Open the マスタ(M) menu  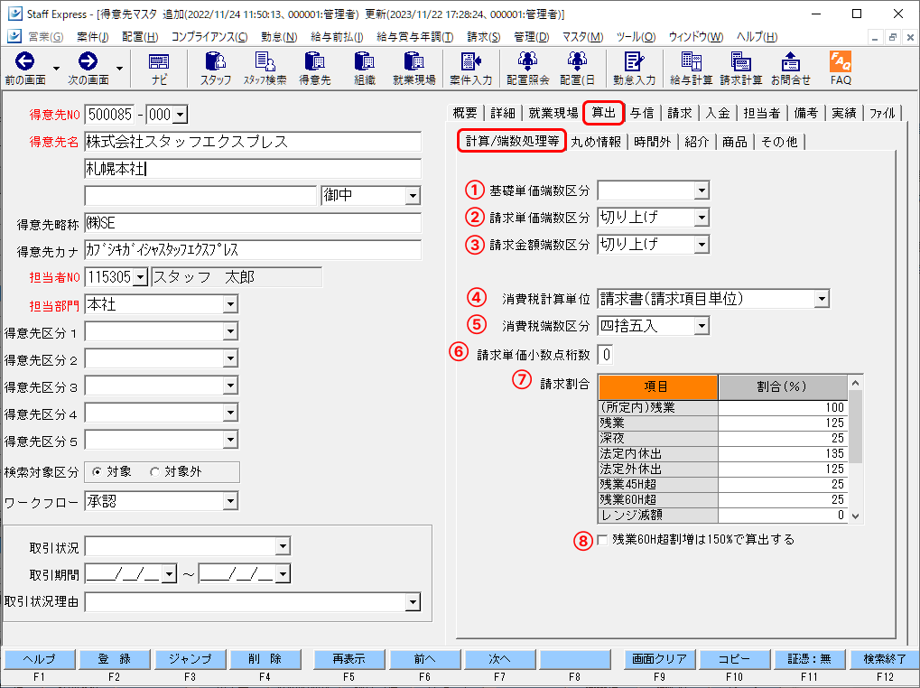[x=582, y=36]
